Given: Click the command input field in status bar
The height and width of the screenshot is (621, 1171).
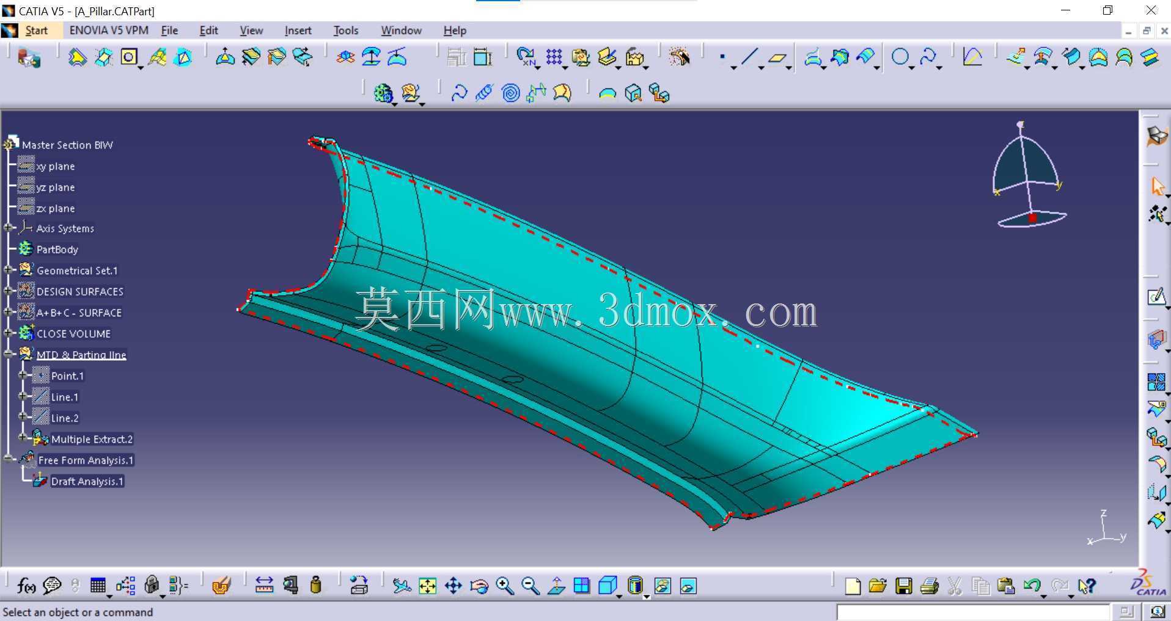Looking at the screenshot, I should click(973, 612).
